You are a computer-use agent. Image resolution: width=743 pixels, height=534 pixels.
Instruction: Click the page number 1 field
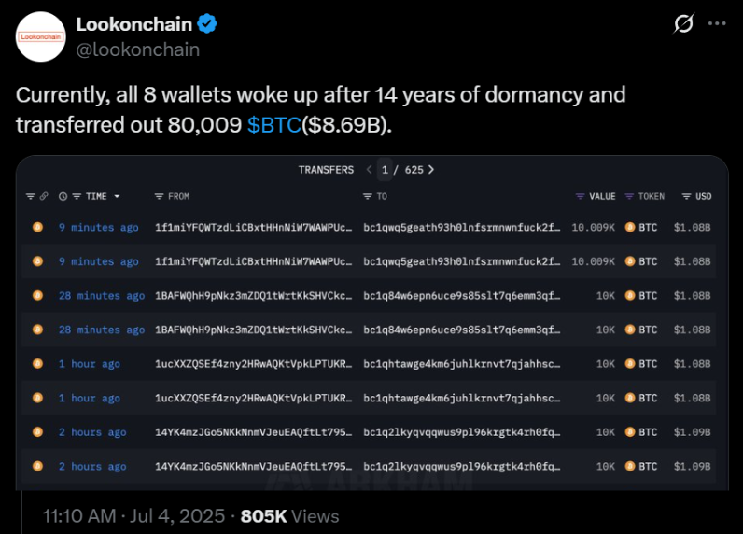pyautogui.click(x=385, y=170)
